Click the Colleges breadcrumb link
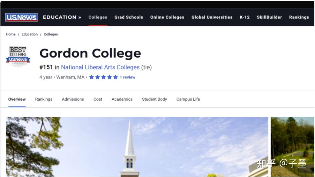The width and height of the screenshot is (315, 177). (x=51, y=34)
